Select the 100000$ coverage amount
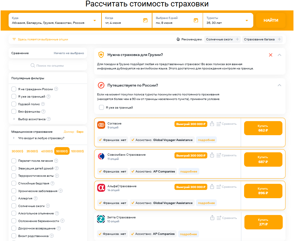The width and height of the screenshot is (295, 241). pos(77,151)
